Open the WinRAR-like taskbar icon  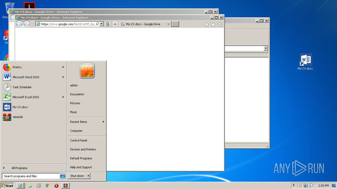point(66,186)
